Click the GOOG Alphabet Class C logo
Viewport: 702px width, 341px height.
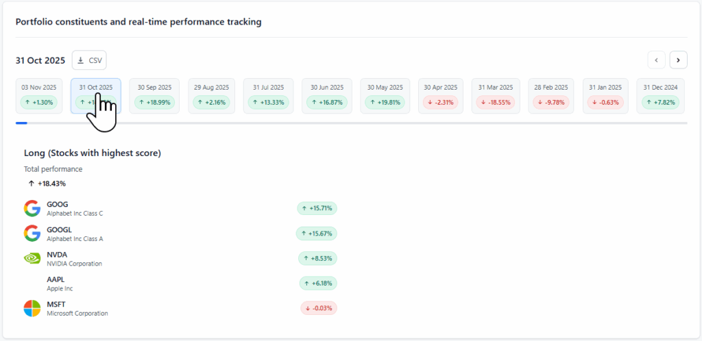32,208
